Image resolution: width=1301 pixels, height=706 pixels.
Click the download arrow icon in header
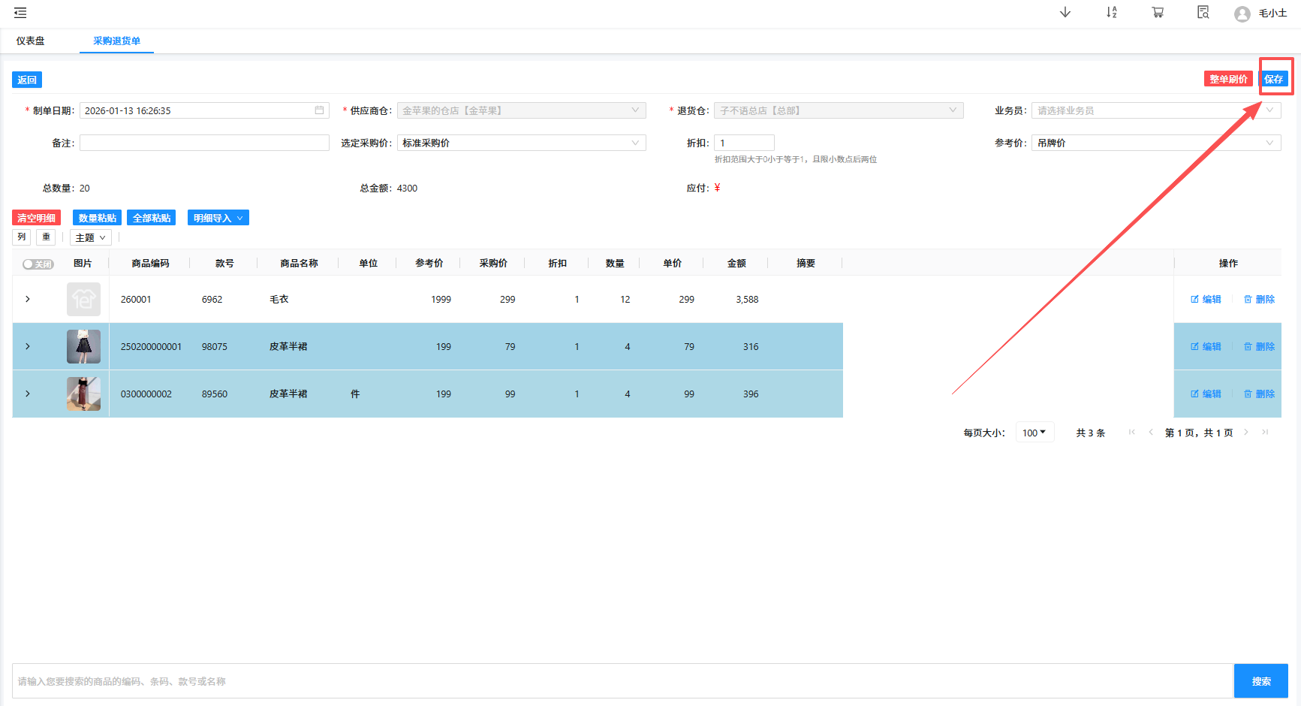pos(1065,13)
